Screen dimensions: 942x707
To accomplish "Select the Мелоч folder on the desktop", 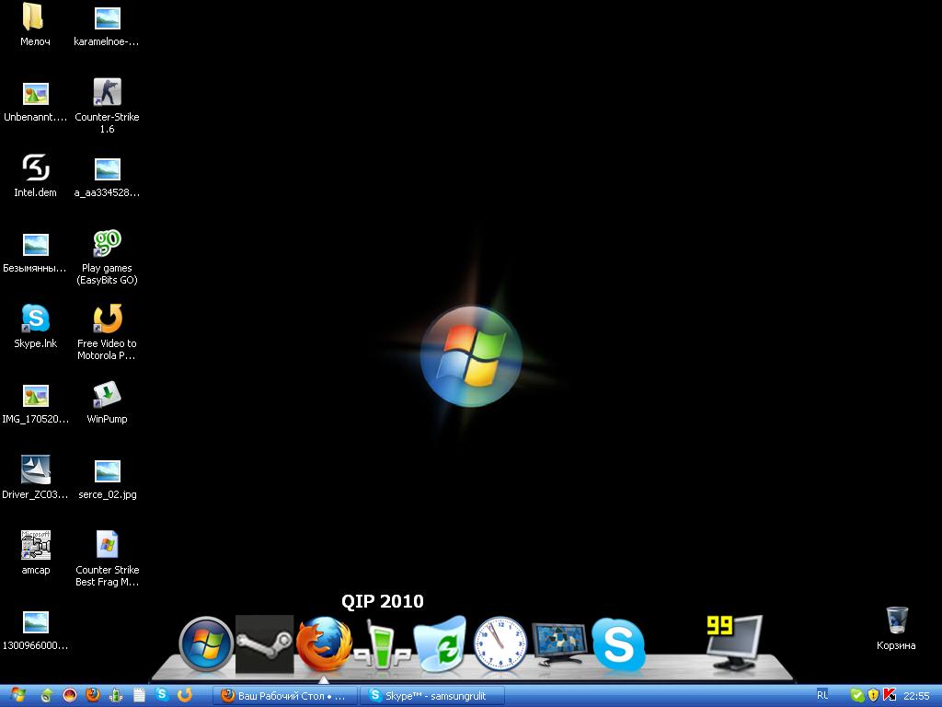I will 35,25.
